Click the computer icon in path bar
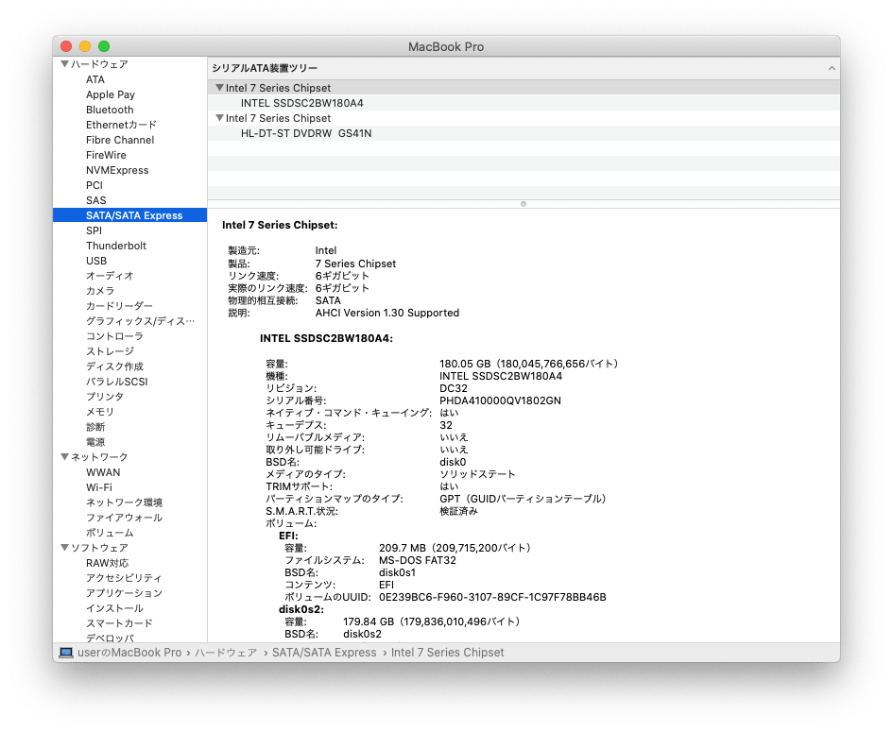893x732 pixels. [x=66, y=653]
